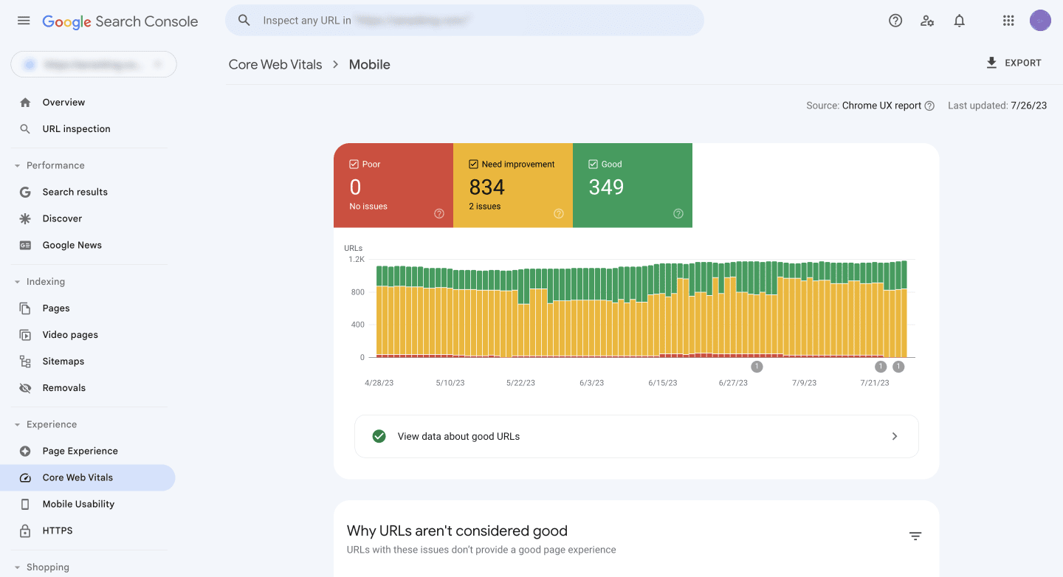Open the Google apps grid

tap(1008, 21)
